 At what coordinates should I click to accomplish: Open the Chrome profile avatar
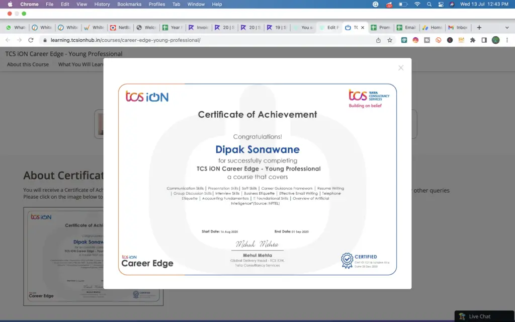click(495, 40)
